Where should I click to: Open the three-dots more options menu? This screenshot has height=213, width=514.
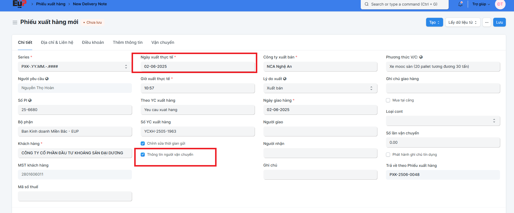[x=486, y=22]
